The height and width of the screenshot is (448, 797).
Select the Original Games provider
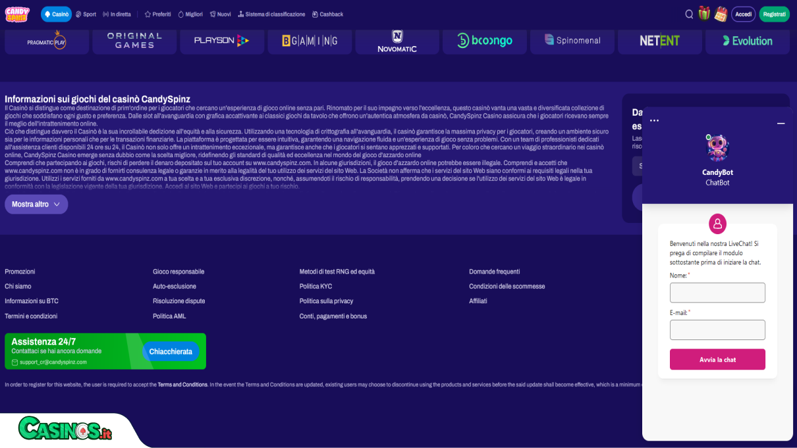134,41
